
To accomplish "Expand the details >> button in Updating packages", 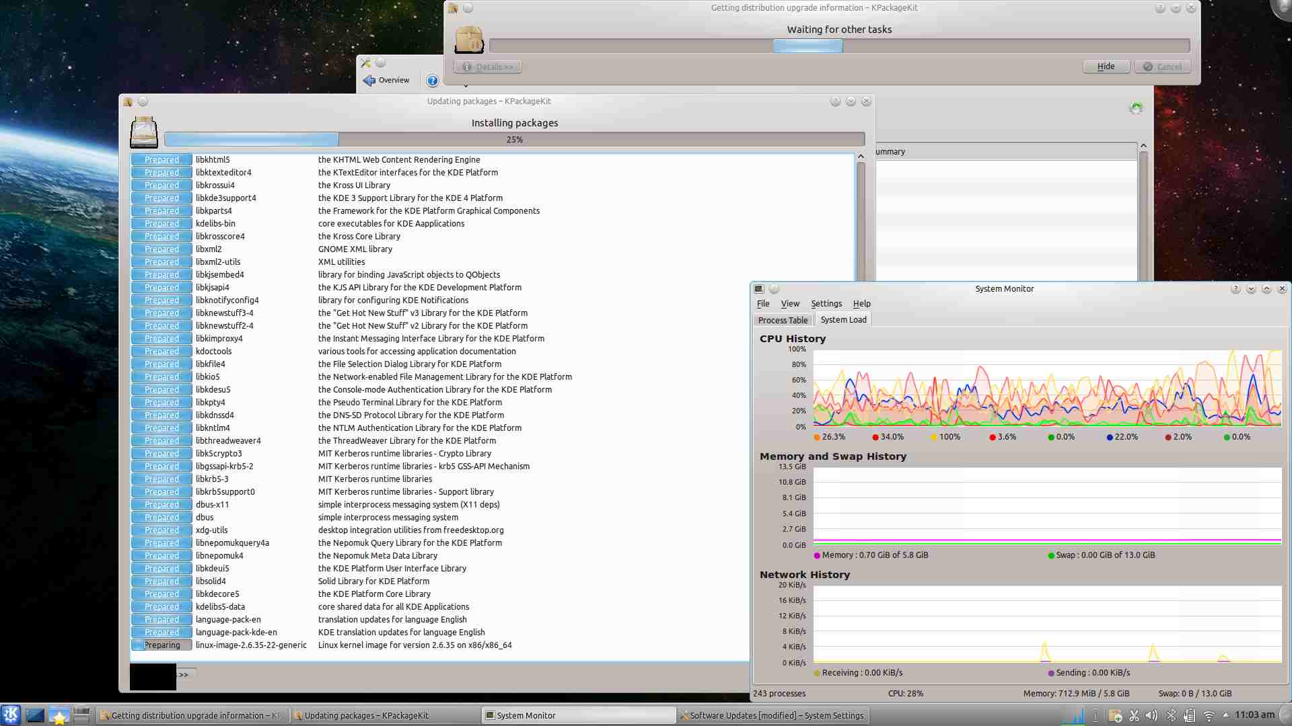I will (185, 674).
